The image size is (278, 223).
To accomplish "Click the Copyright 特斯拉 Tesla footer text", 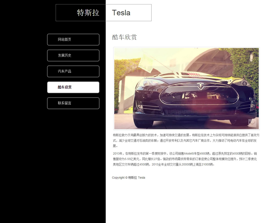I will [128, 178].
